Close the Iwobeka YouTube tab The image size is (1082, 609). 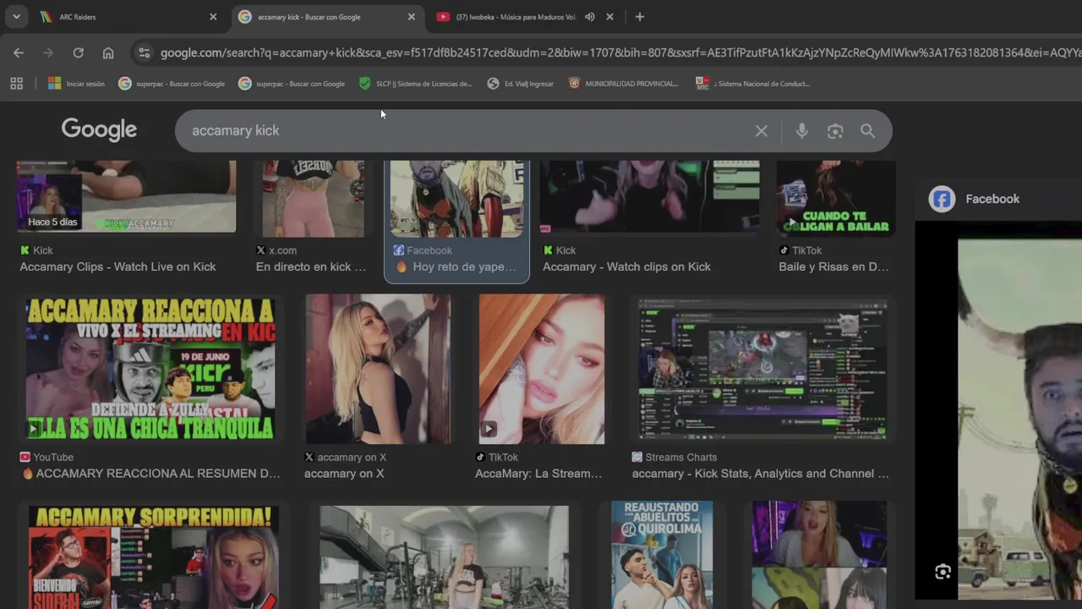point(609,17)
